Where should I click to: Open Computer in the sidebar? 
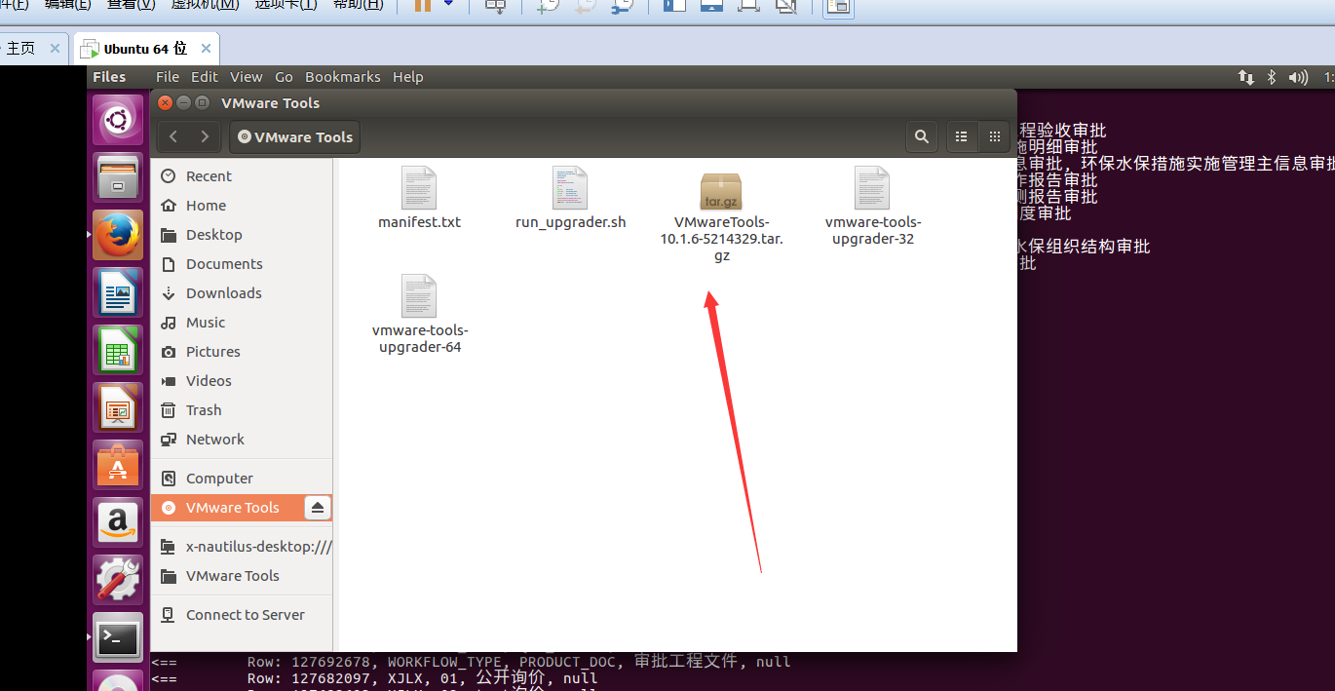pos(242,479)
